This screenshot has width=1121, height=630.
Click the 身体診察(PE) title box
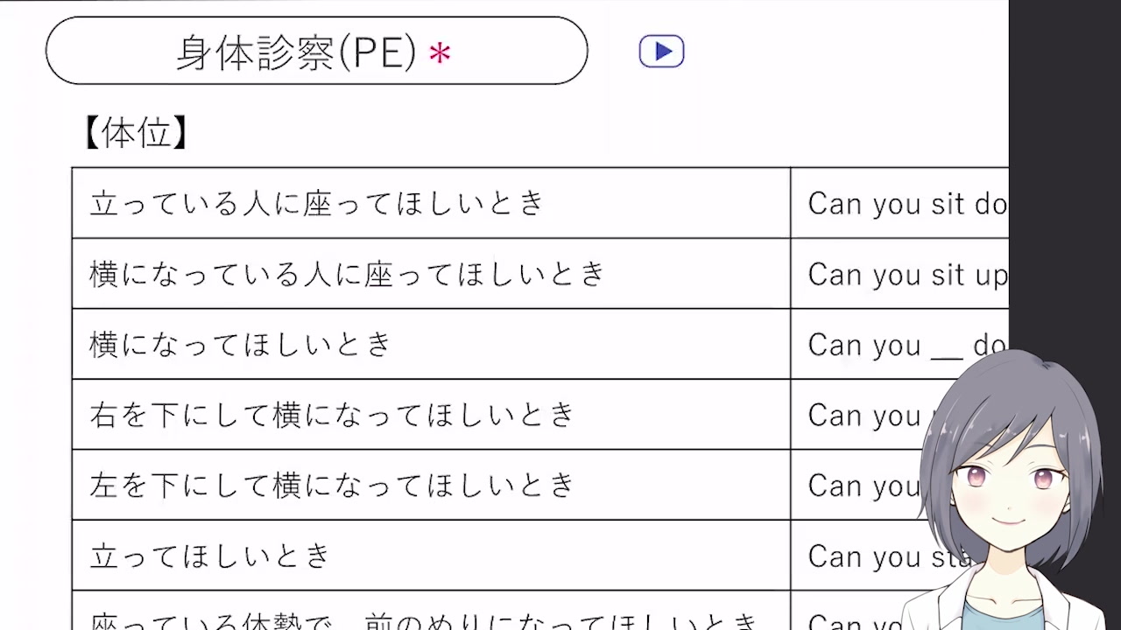(316, 52)
